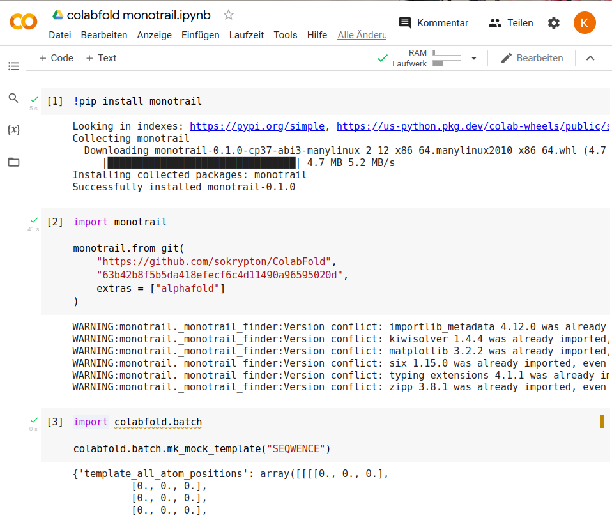The height and width of the screenshot is (518, 612).
Task: Click into the '!pip install monotrail' code line
Action: point(137,102)
